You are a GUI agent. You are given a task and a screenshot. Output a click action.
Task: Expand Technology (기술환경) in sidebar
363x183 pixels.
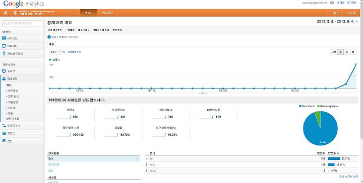12,102
